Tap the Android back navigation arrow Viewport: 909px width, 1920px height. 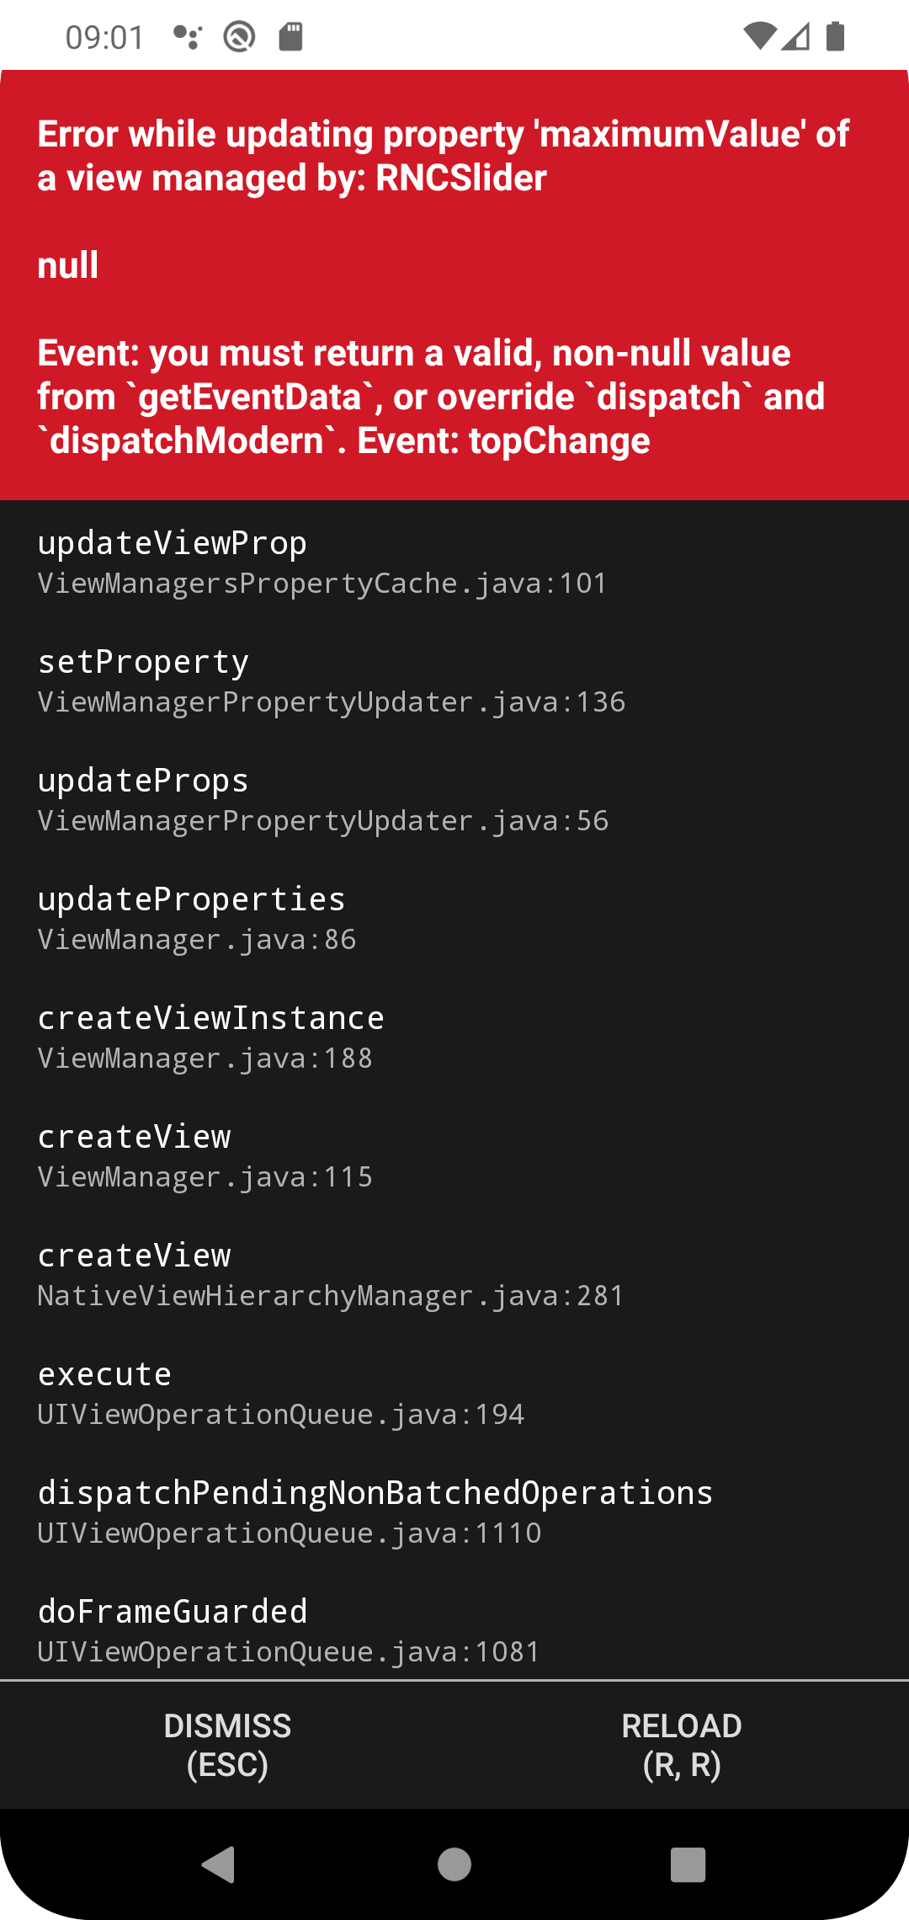pos(219,1866)
